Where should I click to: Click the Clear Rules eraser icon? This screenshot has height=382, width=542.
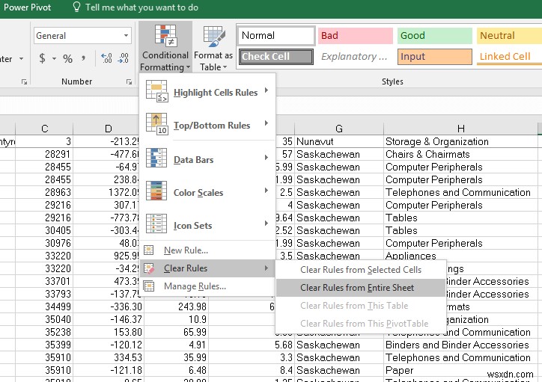coord(149,268)
